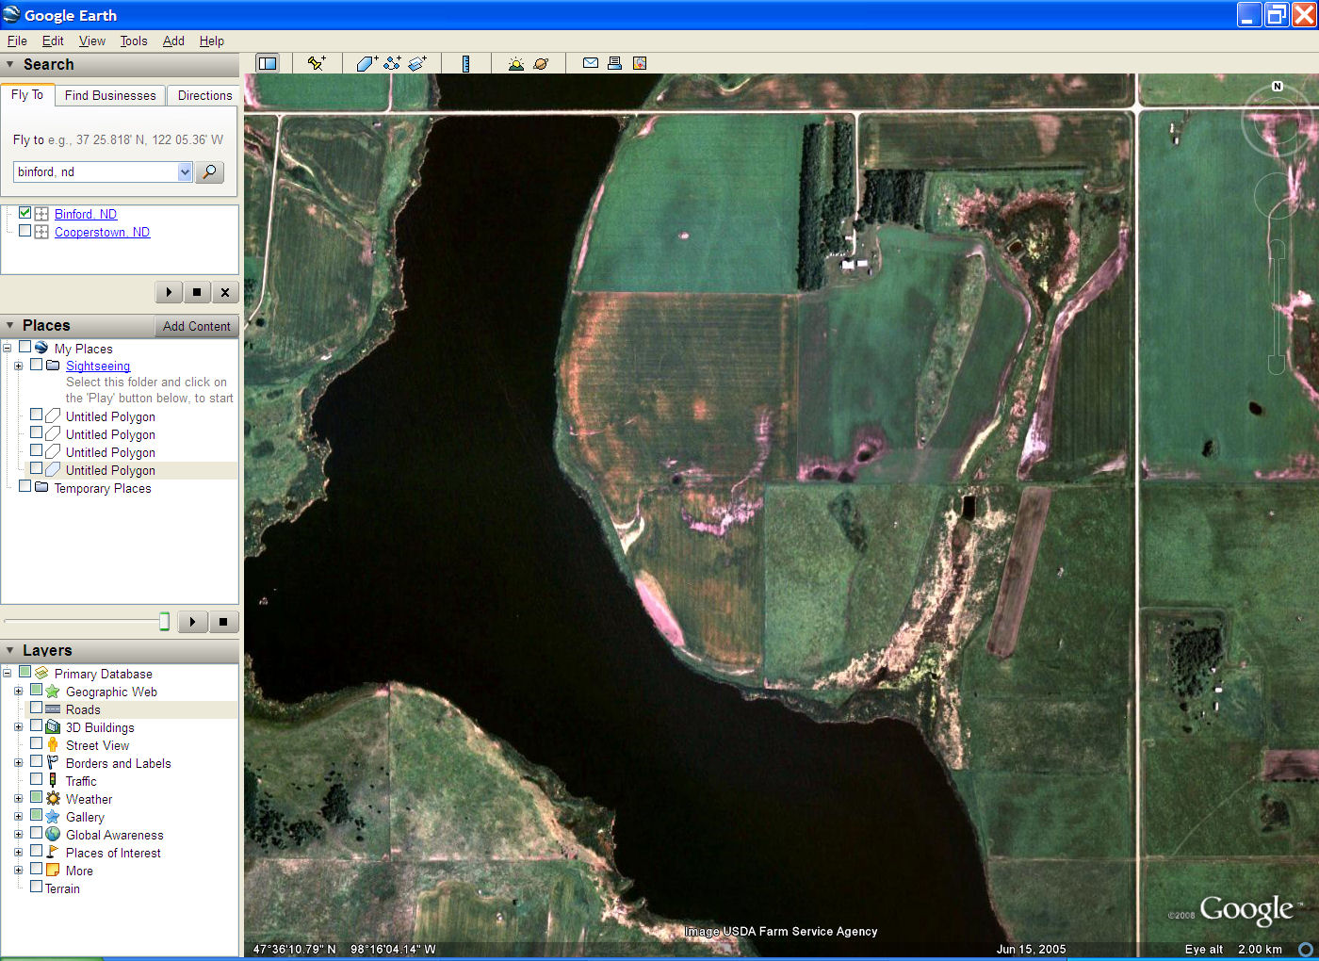
Task: Switch to the Directions tab
Action: pos(204,95)
